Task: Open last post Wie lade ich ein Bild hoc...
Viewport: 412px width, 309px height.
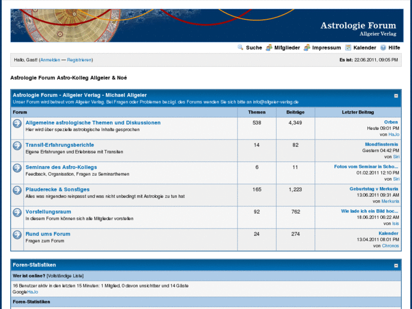Action: [369, 211]
